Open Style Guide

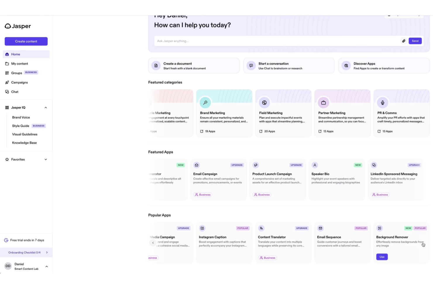(x=20, y=126)
